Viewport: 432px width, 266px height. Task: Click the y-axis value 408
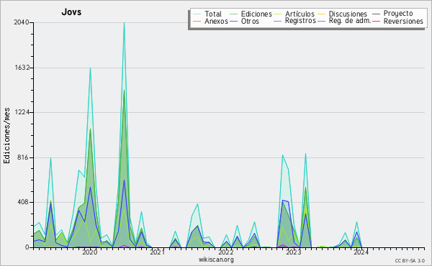24,202
